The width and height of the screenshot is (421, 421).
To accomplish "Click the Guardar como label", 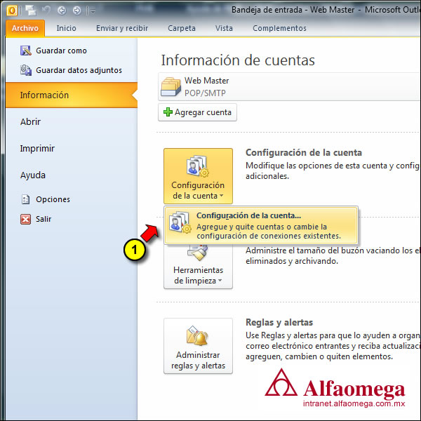I will (61, 51).
